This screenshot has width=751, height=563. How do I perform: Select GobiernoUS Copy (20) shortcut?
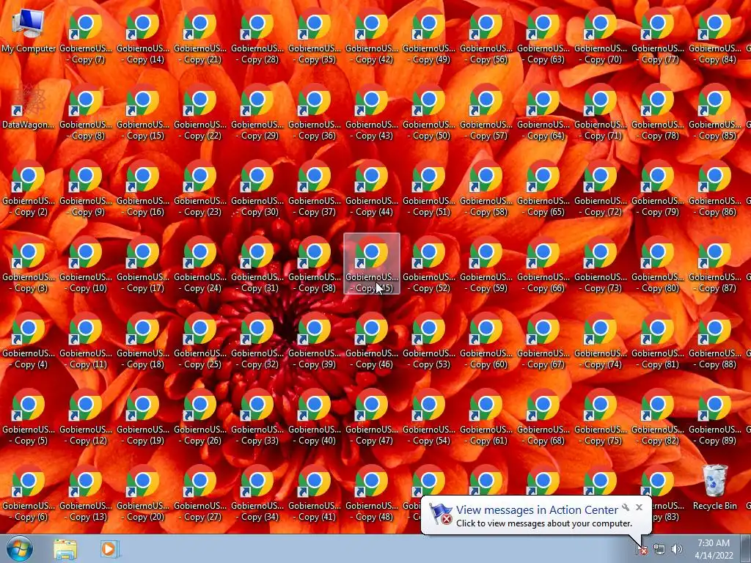(143, 493)
